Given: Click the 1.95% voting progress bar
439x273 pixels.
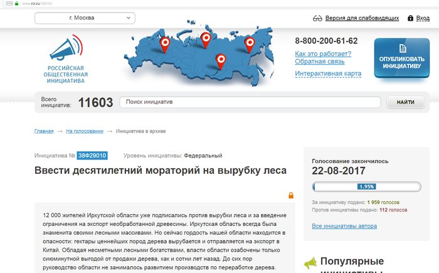Looking at the screenshot, I should pyautogui.click(x=366, y=186).
